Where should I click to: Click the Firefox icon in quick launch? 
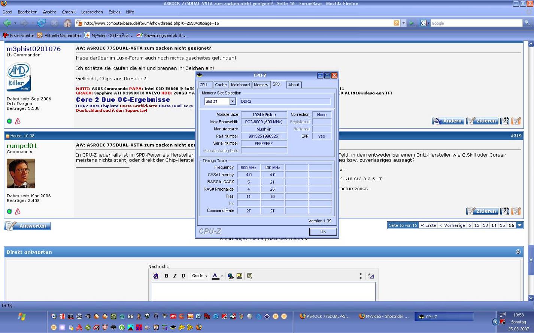(x=199, y=327)
